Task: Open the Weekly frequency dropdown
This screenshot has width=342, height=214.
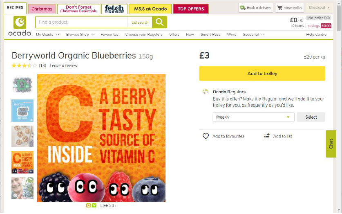Action: coord(253,117)
